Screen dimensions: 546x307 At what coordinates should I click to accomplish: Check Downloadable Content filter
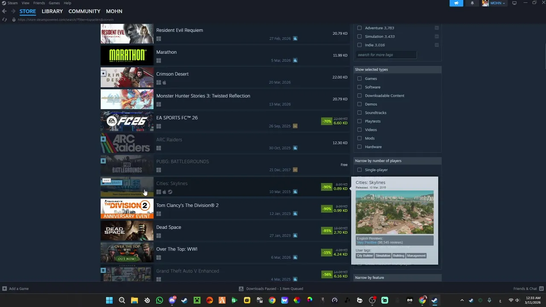coord(359,96)
